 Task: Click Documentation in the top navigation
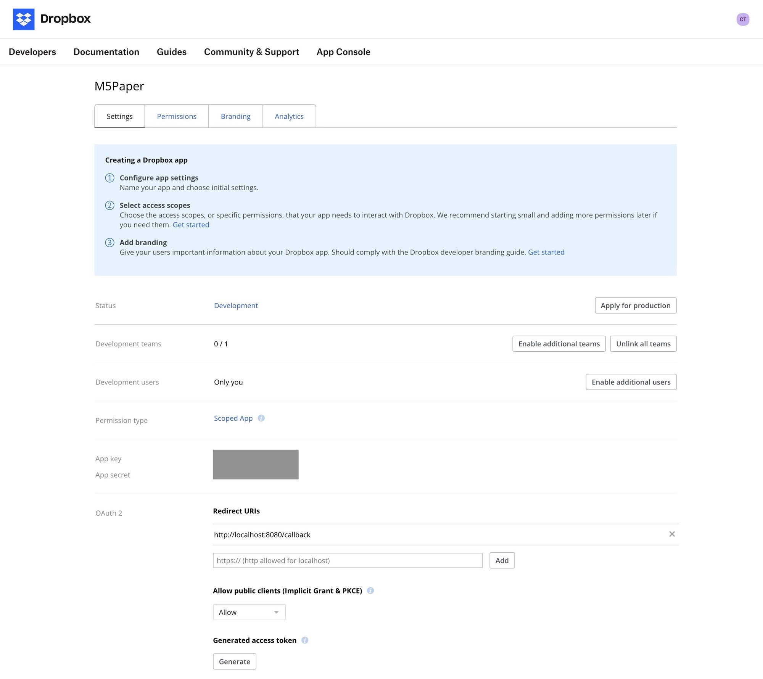106,52
